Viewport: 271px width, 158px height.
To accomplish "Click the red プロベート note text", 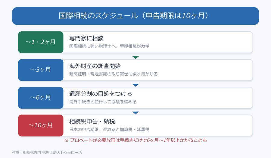I will pos(135,140).
